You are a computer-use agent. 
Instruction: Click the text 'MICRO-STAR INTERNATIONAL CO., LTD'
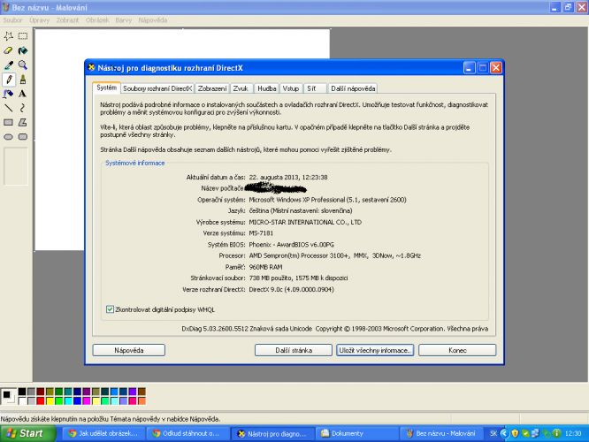click(x=305, y=222)
